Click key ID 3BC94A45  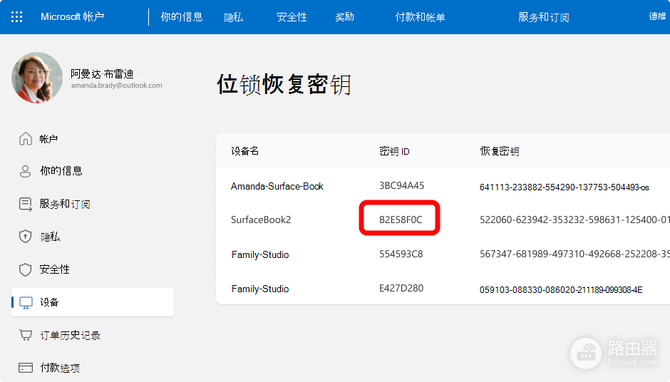[x=402, y=185]
